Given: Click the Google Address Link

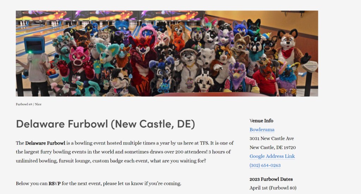Looking at the screenshot, I should tap(272, 156).
